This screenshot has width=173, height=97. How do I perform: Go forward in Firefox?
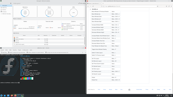click(91, 6)
